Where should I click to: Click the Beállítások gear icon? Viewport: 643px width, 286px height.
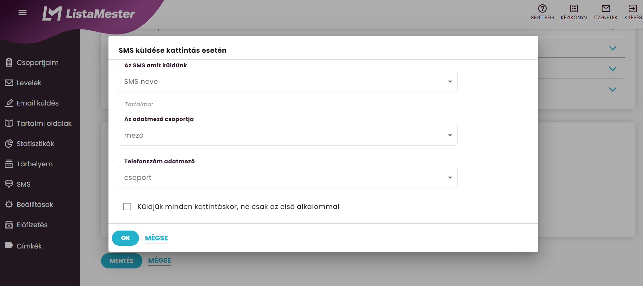tap(9, 205)
